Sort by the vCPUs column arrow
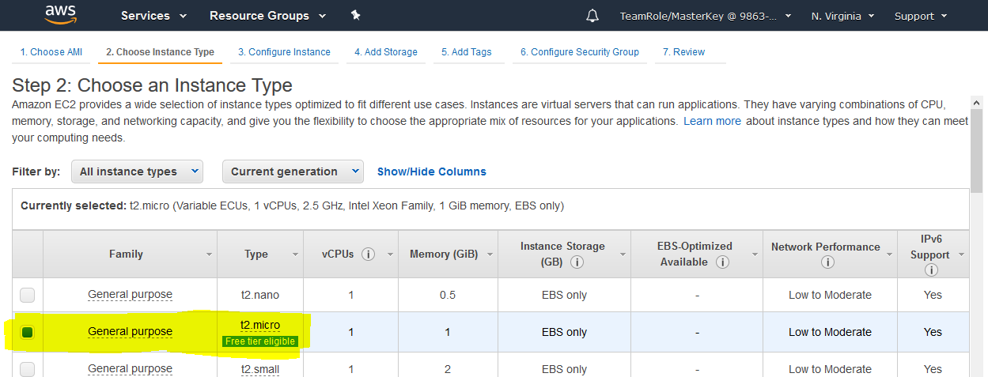 (390, 254)
